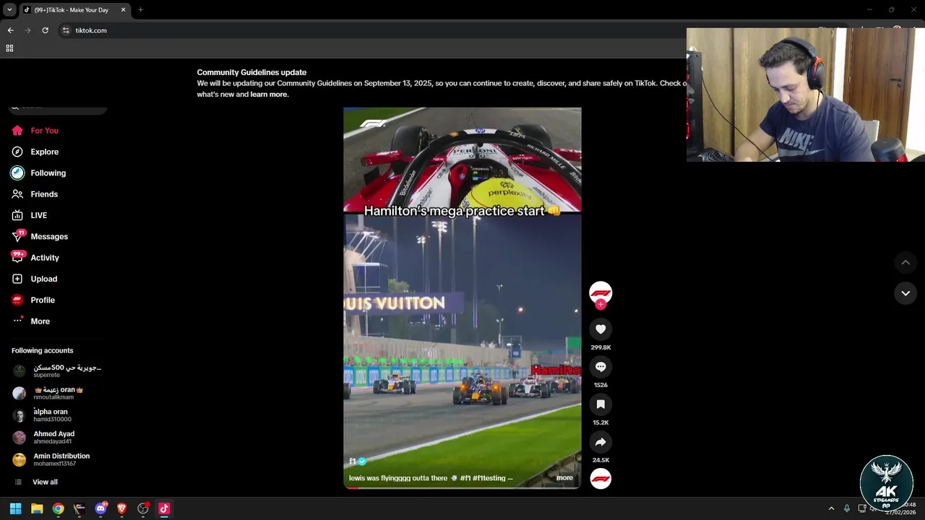
Task: Open Brave browser from taskbar
Action: click(121, 508)
